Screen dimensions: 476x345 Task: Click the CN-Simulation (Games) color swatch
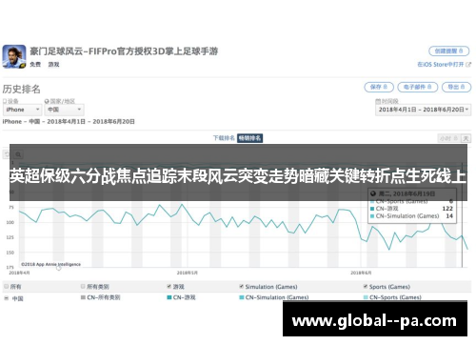(x=242, y=297)
